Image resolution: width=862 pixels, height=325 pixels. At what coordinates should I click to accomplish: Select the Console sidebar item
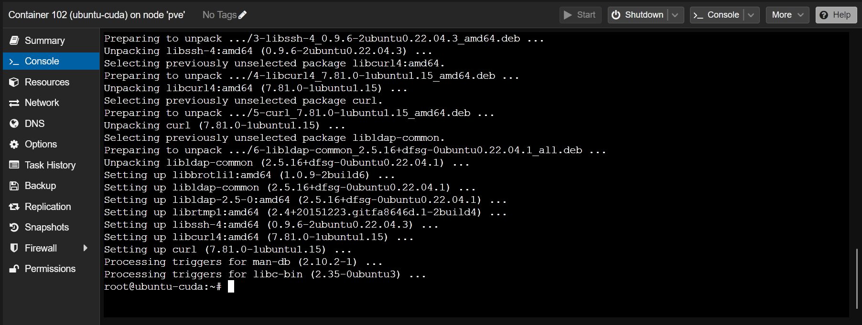(x=51, y=61)
